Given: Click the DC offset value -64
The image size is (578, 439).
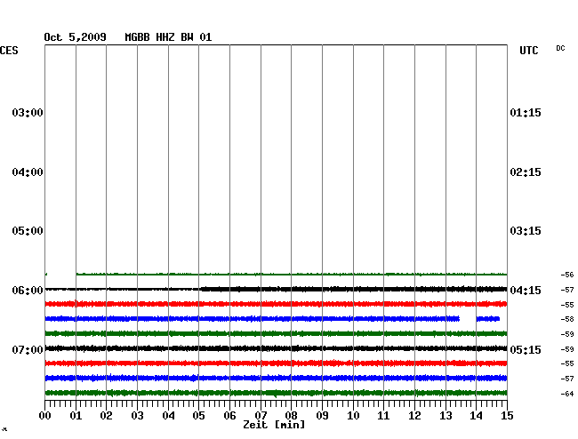Looking at the screenshot, I should coord(567,394).
